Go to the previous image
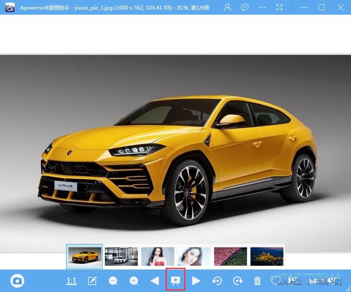The width and height of the screenshot is (351, 292). (155, 281)
